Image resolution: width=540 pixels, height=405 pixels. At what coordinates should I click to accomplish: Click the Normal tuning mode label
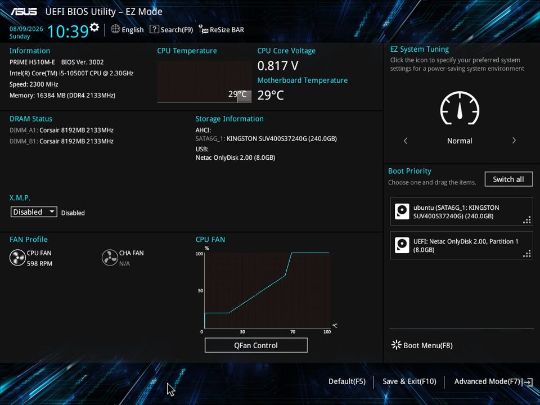[x=460, y=141]
